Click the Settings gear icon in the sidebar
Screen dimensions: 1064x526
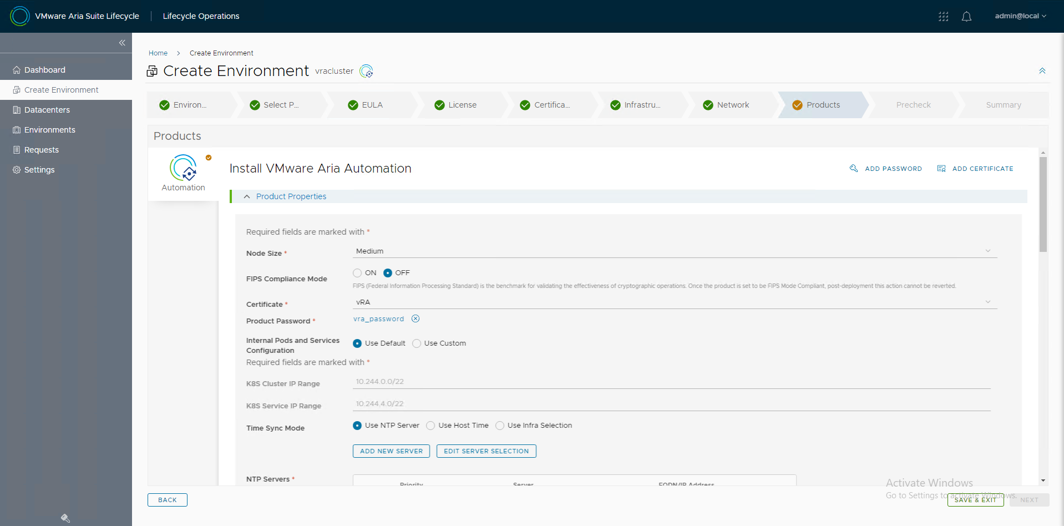tap(17, 170)
